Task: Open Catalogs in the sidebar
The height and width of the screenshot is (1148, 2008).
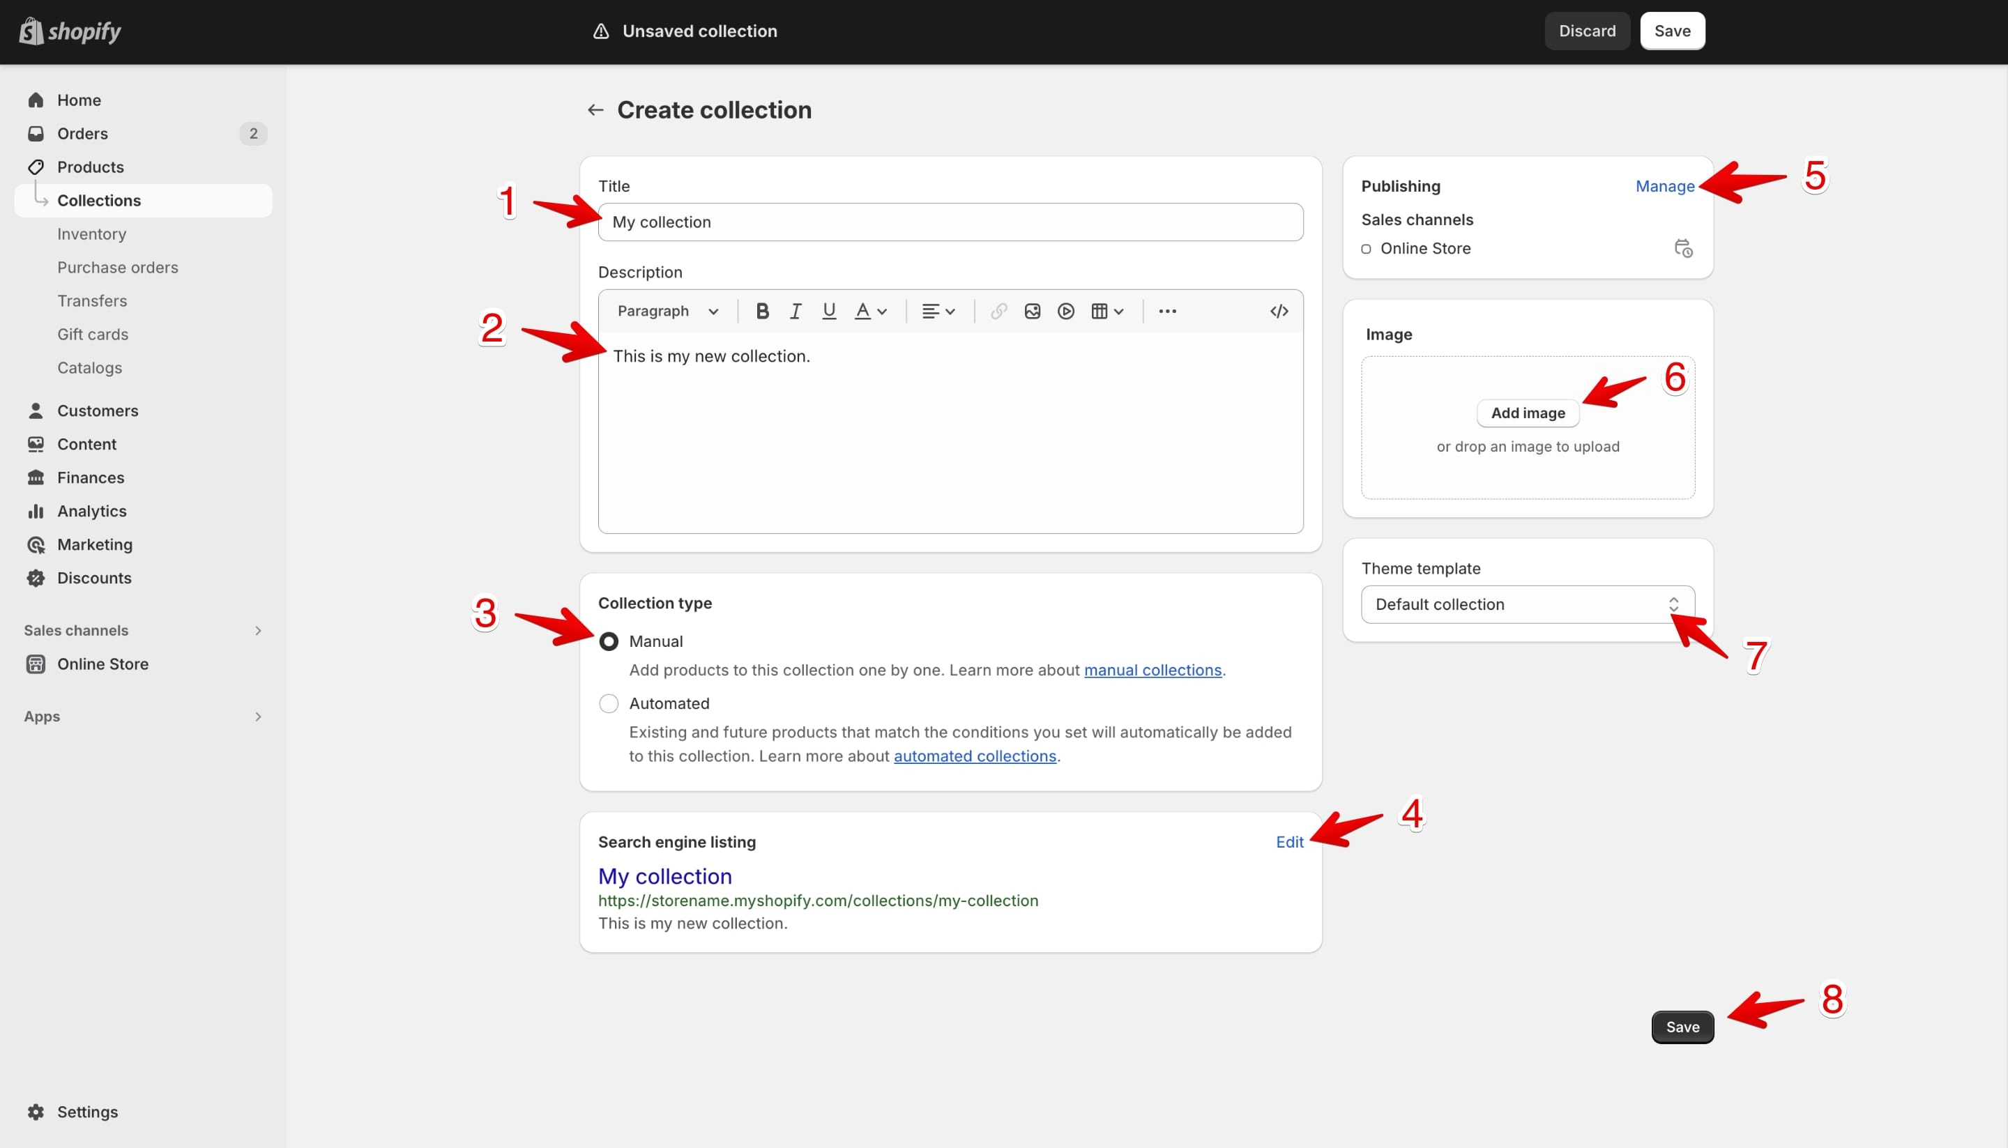Action: (x=89, y=368)
